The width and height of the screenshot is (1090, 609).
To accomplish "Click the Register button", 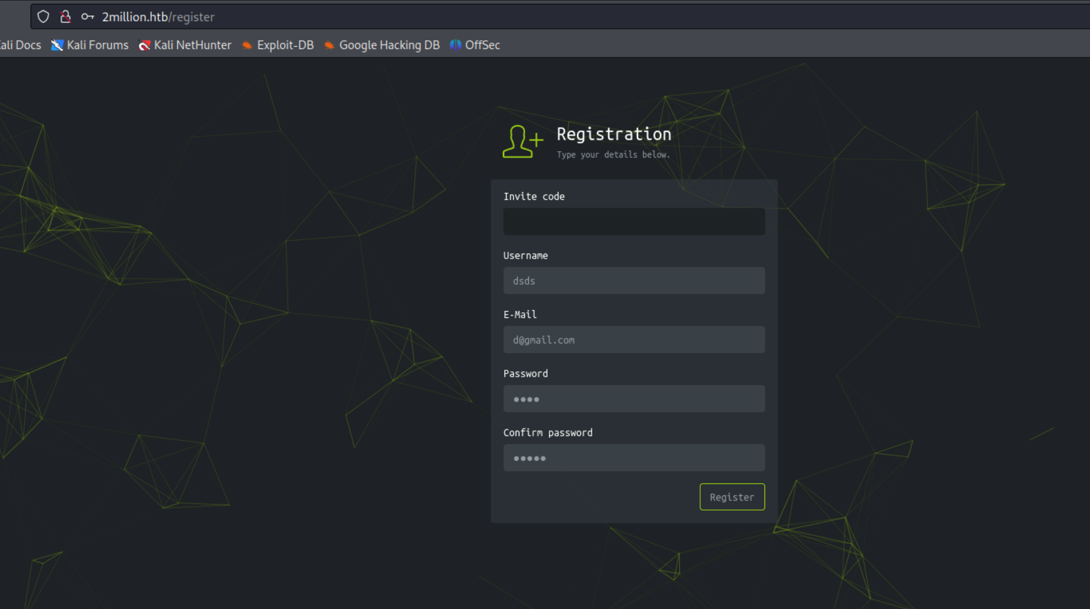I will point(732,497).
